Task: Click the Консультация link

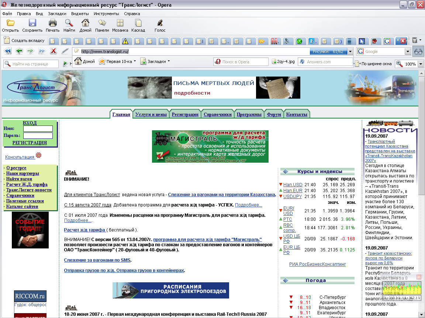Action: [x=20, y=157]
